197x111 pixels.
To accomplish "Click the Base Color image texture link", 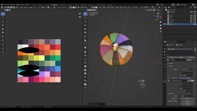I will (186, 78).
